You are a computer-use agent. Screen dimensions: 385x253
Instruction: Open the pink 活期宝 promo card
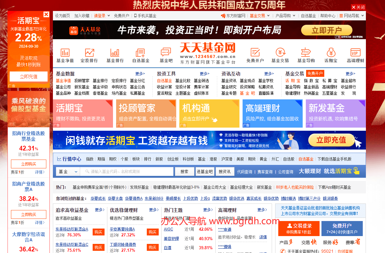(83, 113)
